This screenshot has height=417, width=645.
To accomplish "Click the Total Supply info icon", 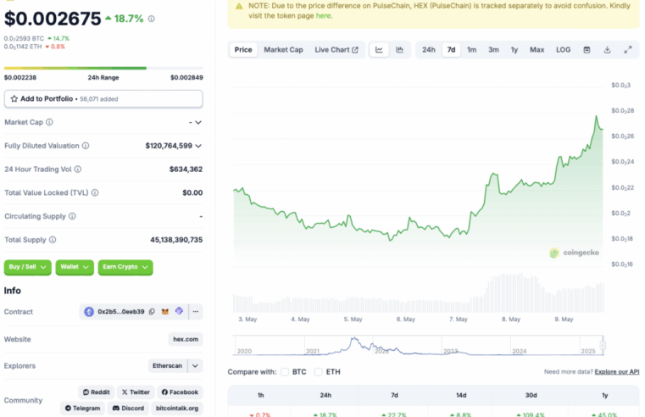I will (x=53, y=239).
